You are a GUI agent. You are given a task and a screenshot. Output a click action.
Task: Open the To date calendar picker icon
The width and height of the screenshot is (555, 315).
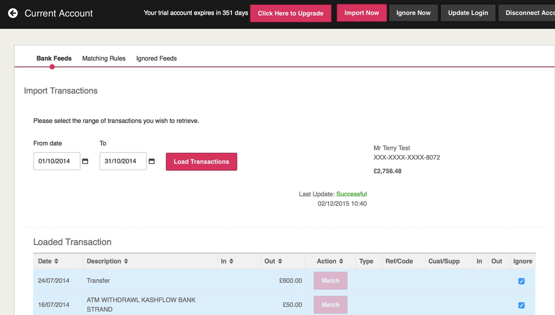point(152,162)
